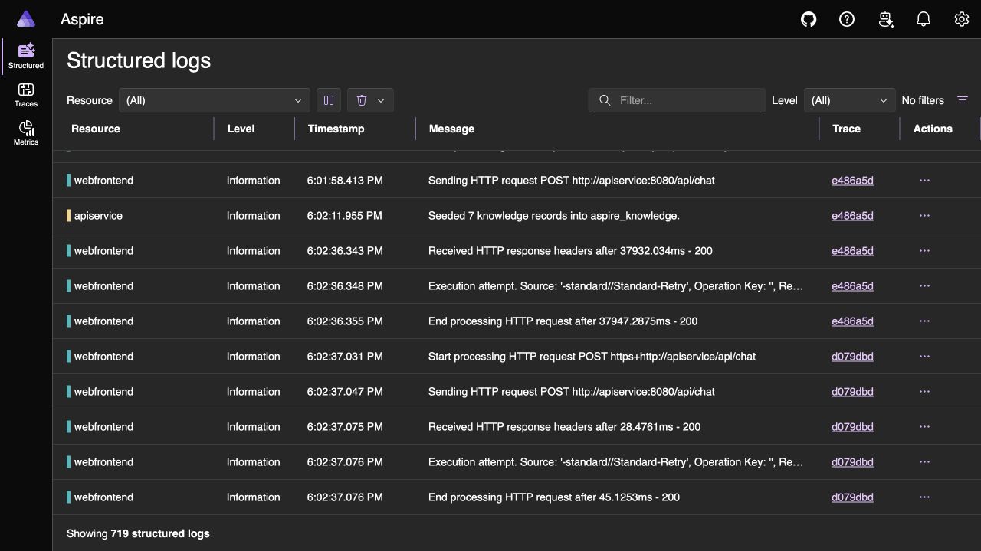Click the Timestamp column header
Viewport: 981px width, 551px height.
tap(336, 129)
